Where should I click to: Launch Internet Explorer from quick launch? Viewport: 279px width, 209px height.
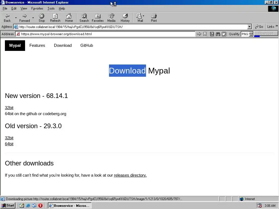tap(28, 206)
